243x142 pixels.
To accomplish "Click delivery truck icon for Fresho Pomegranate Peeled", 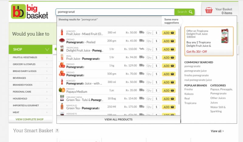I will point(142,41).
